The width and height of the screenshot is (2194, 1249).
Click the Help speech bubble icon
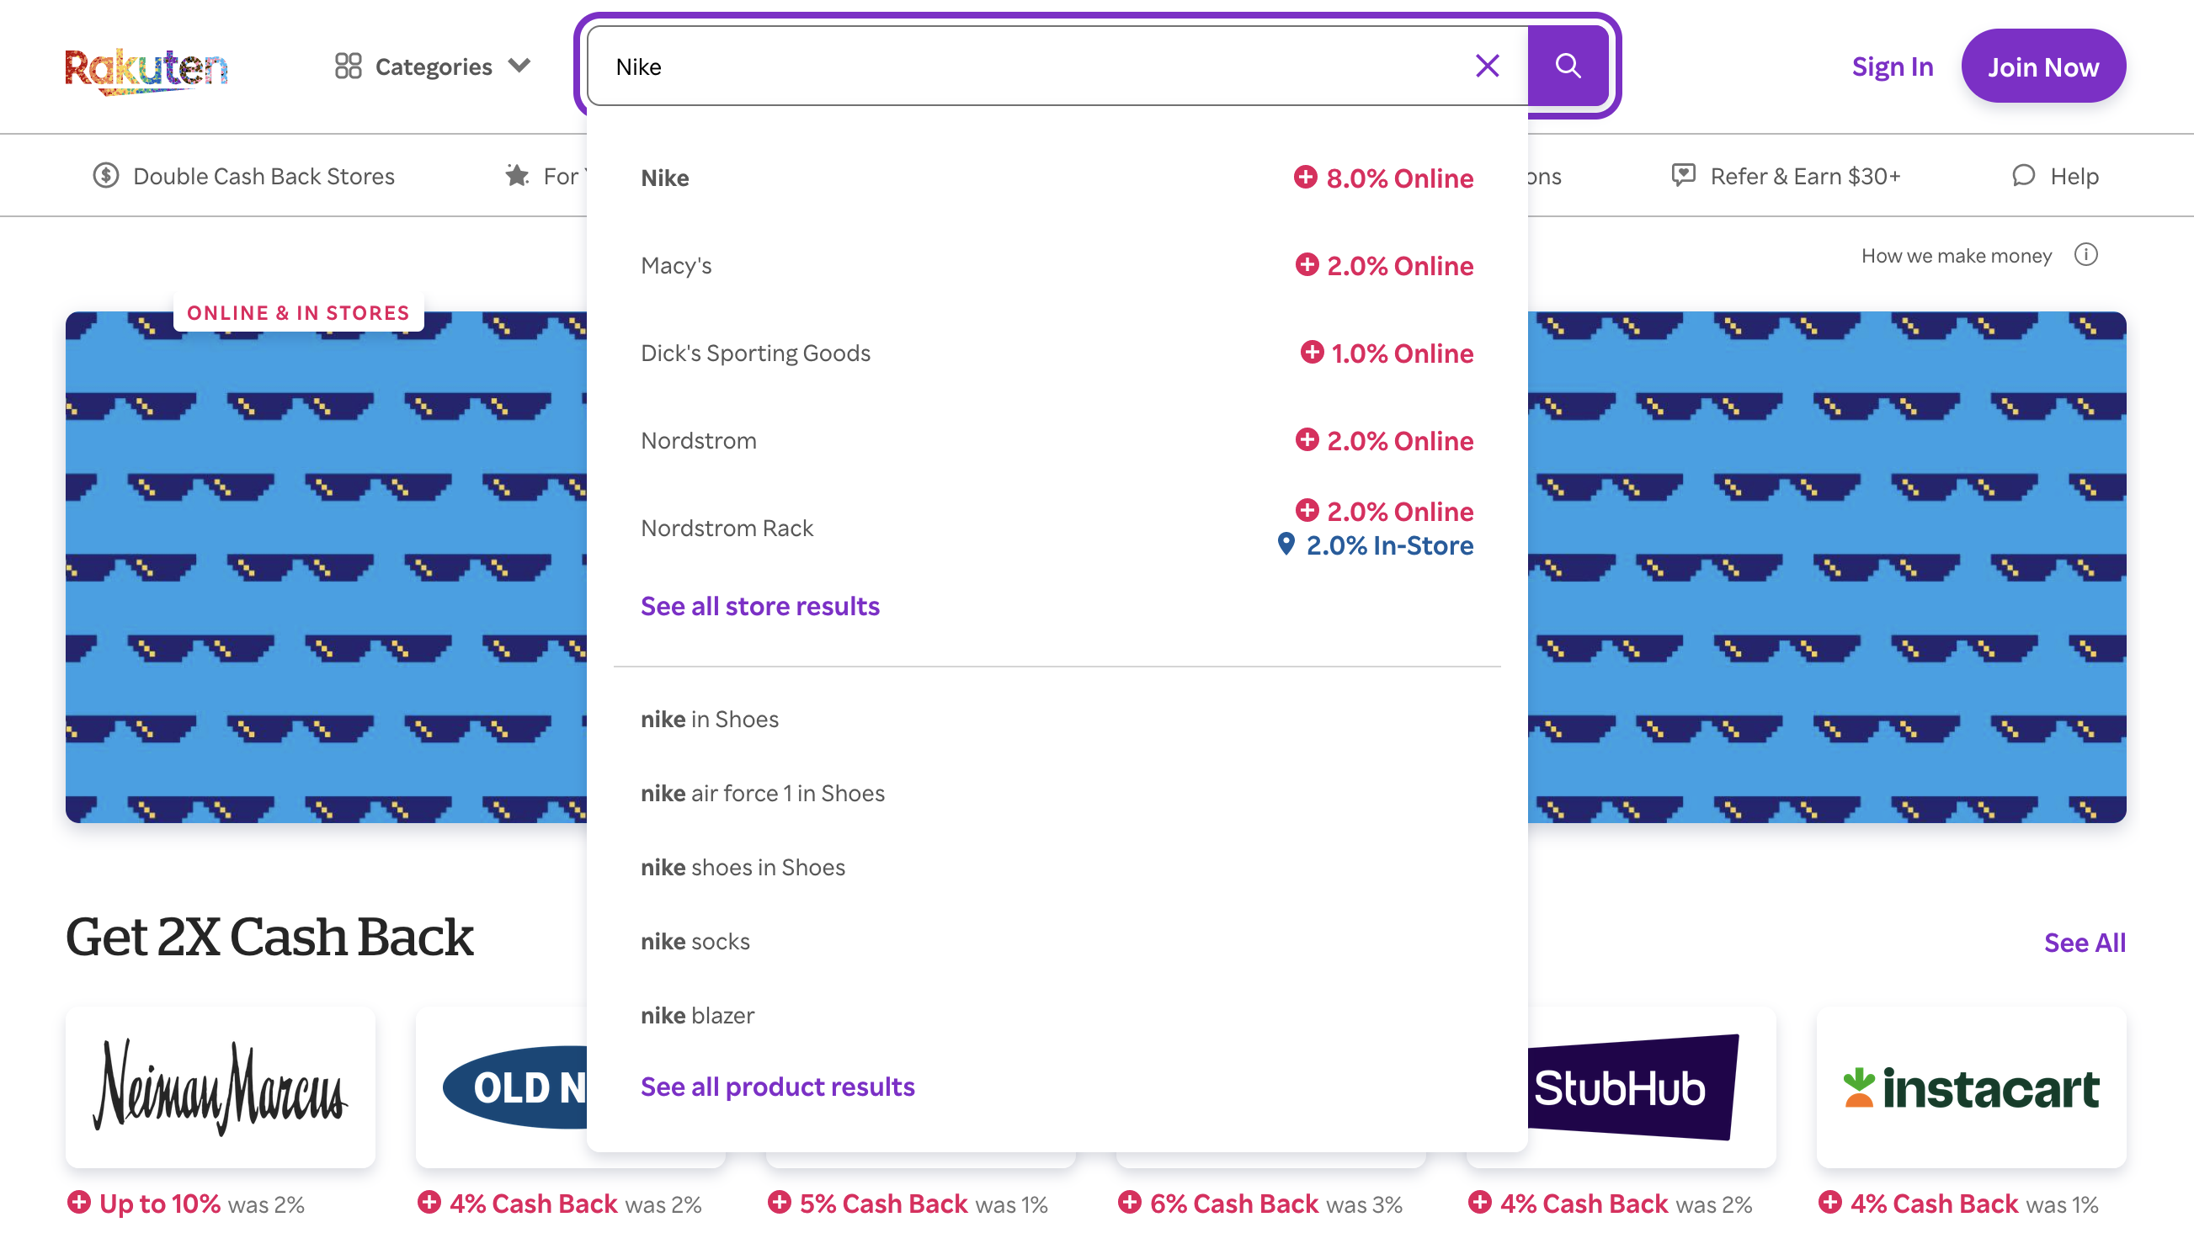coord(2023,176)
